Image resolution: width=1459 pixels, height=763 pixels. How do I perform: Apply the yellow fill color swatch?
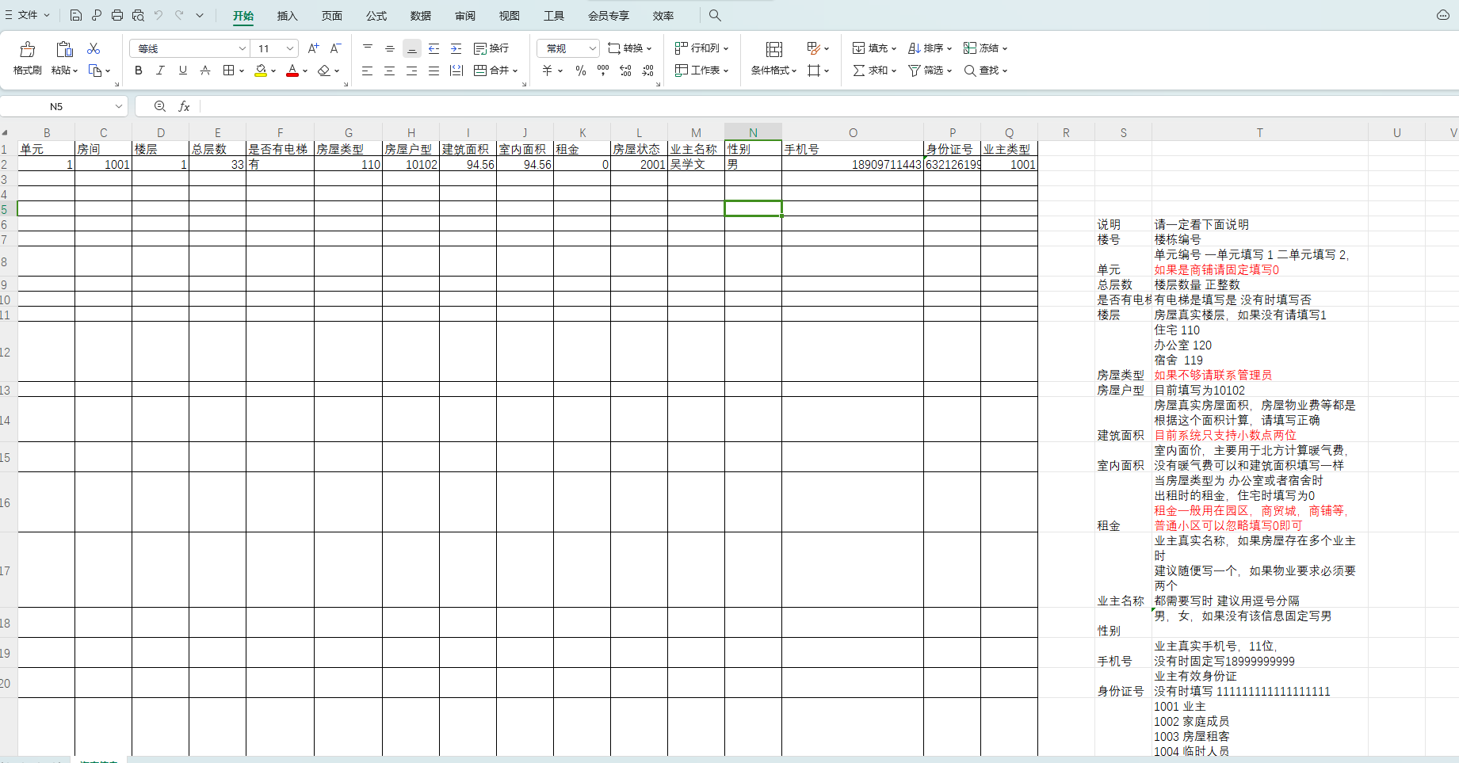261,71
